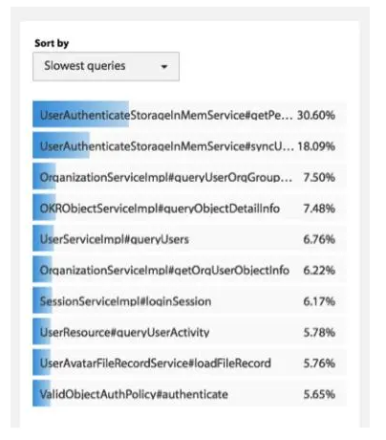
Task: Select the UserAuthenticateStorageInMemService#getPe… row
Action: [189, 115]
